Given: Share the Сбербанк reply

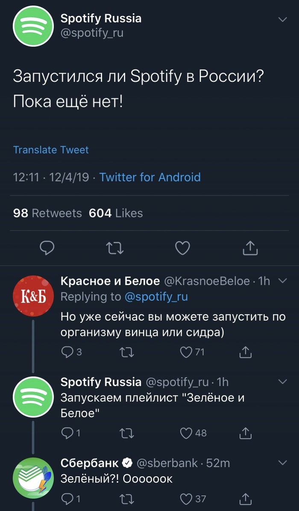Looking at the screenshot, I should pos(245,499).
